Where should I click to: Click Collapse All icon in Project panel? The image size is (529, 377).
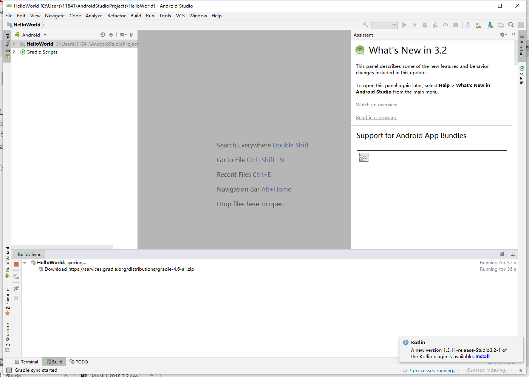coord(111,35)
